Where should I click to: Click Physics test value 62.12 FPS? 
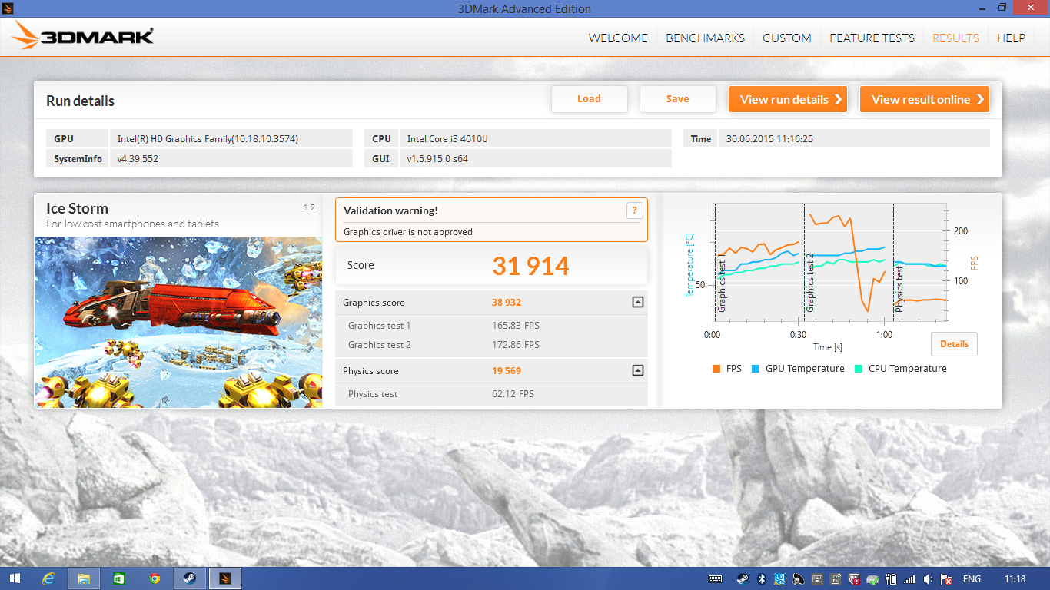(x=513, y=394)
